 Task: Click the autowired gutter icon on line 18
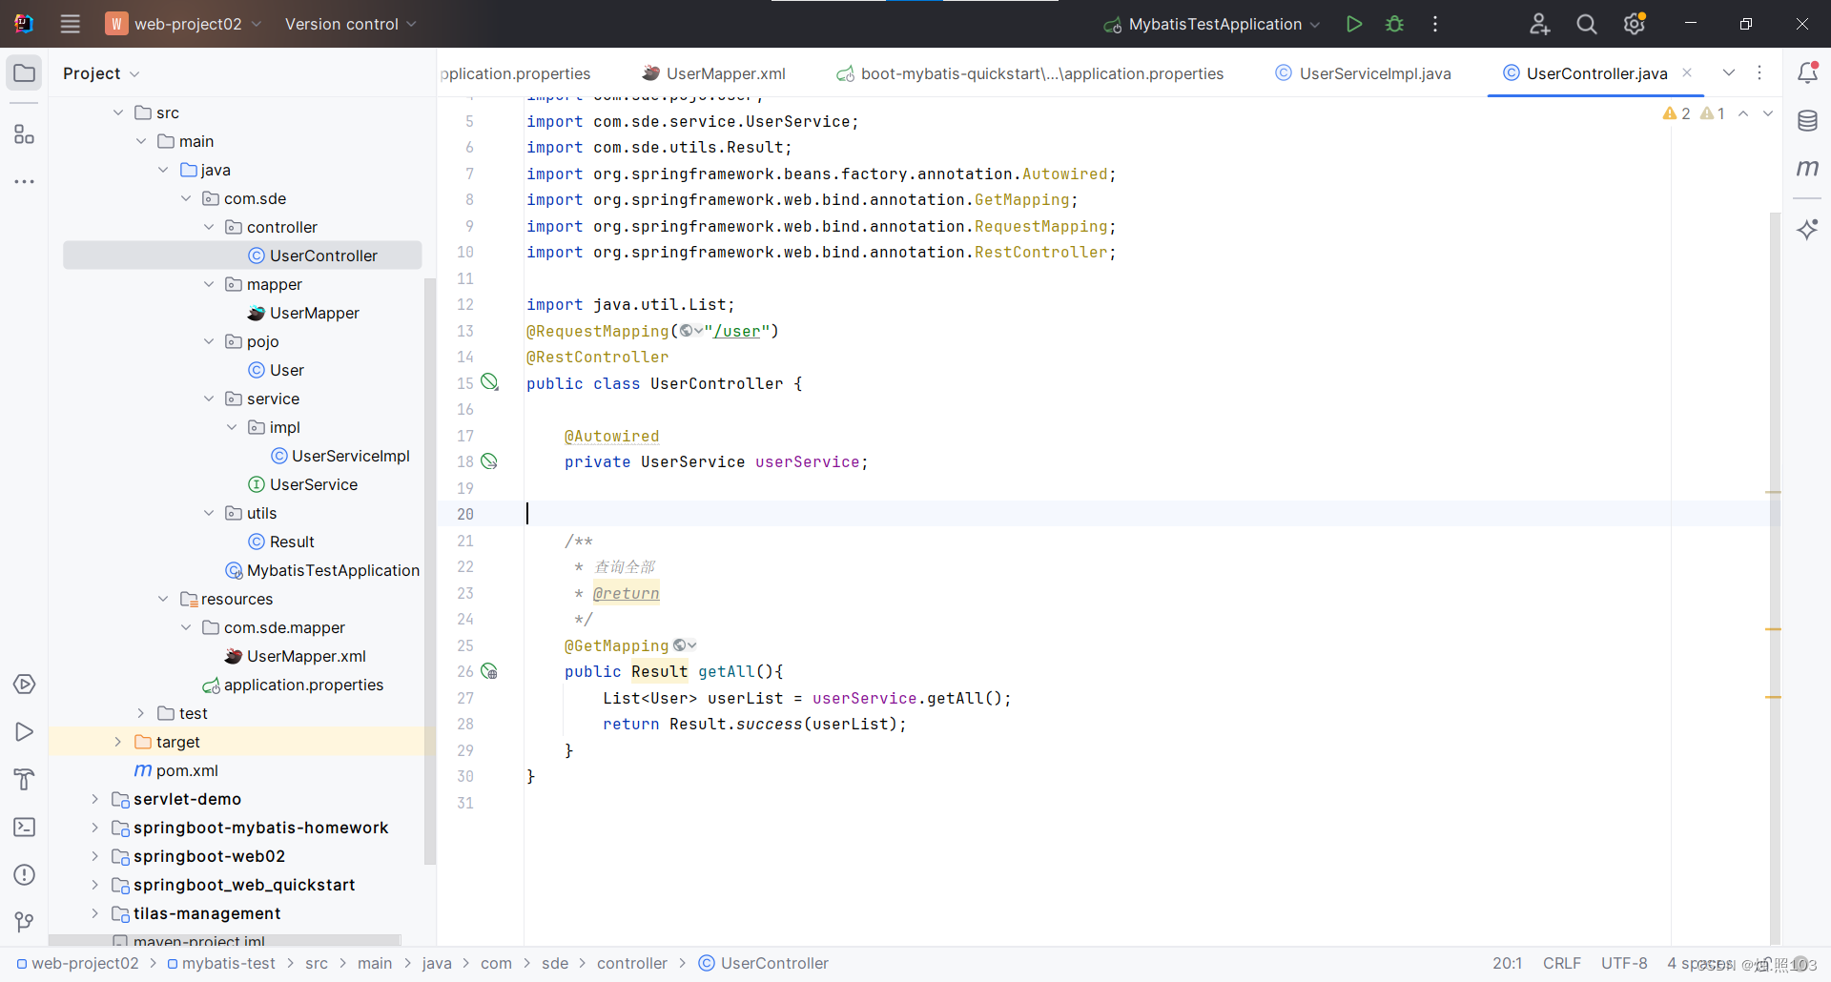click(x=489, y=461)
